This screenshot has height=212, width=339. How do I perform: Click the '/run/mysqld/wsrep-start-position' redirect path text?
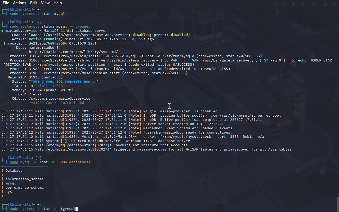coord(71,65)
